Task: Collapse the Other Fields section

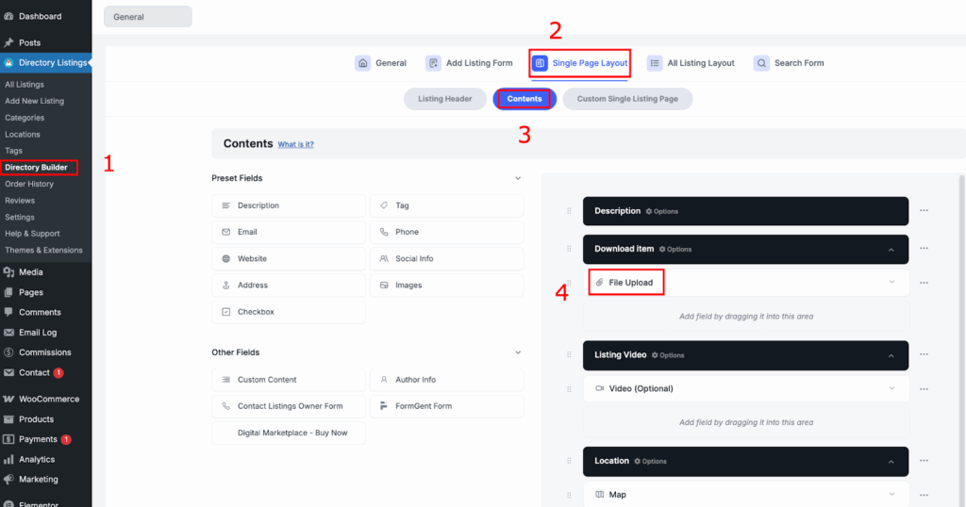Action: click(x=517, y=352)
